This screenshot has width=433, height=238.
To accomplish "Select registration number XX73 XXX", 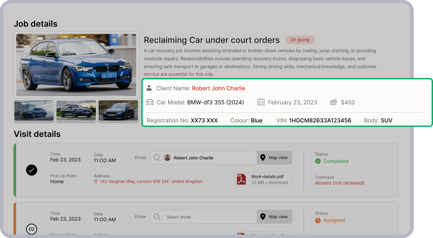I will pos(204,120).
